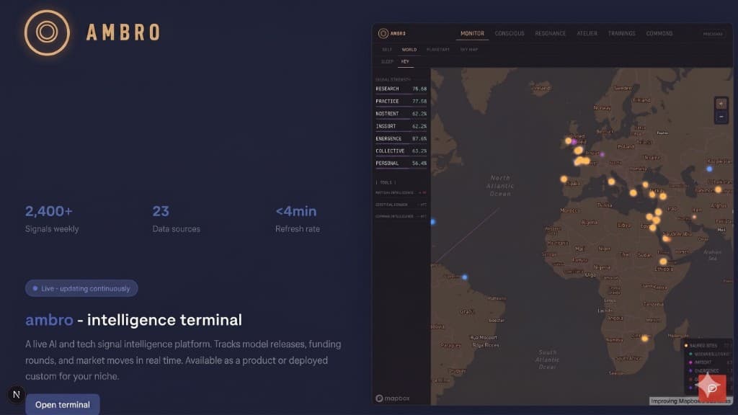Image resolution: width=738 pixels, height=415 pixels.
Task: Select the PLANETARY sub-tab
Action: tap(437, 50)
